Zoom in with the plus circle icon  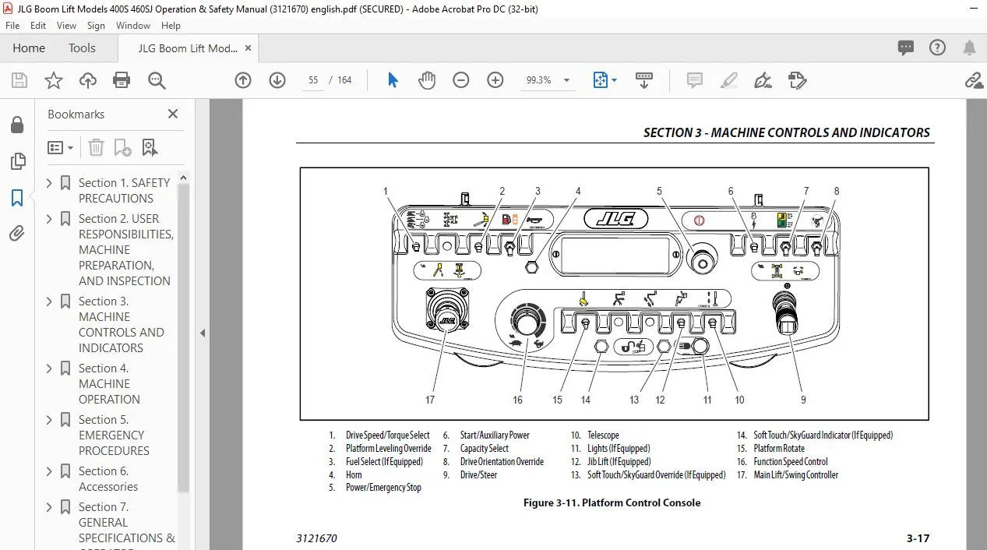click(x=495, y=80)
